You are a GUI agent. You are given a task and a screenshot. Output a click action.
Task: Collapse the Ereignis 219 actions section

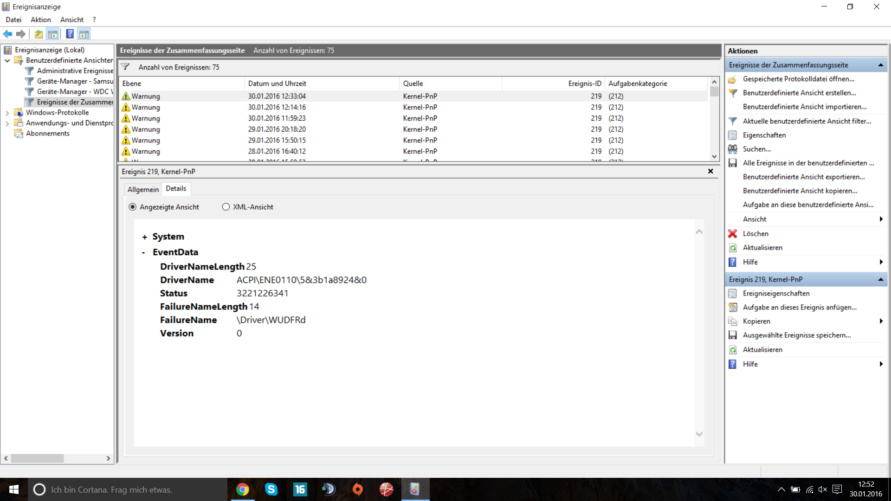point(880,279)
